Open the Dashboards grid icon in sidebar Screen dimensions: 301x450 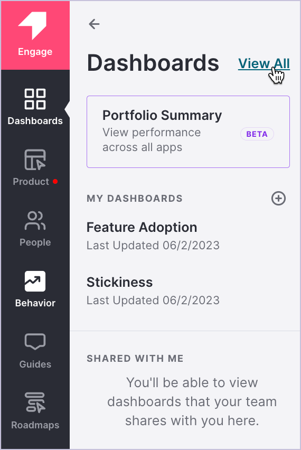(35, 99)
